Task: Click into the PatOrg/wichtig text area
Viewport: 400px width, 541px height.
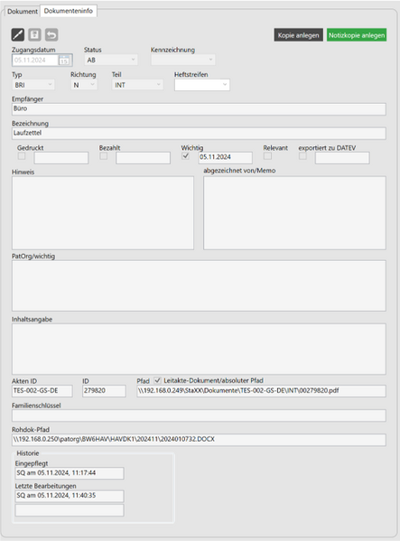Action: point(199,285)
